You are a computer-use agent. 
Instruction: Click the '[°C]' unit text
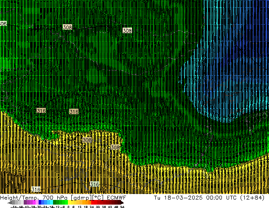point(98,198)
